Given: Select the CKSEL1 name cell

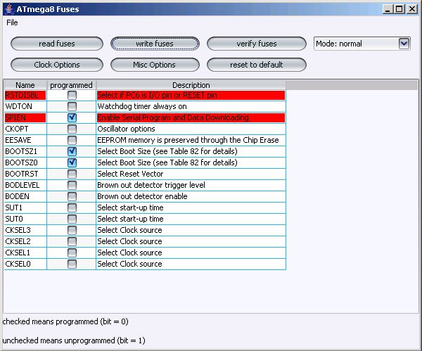Looking at the screenshot, I should 25,253.
